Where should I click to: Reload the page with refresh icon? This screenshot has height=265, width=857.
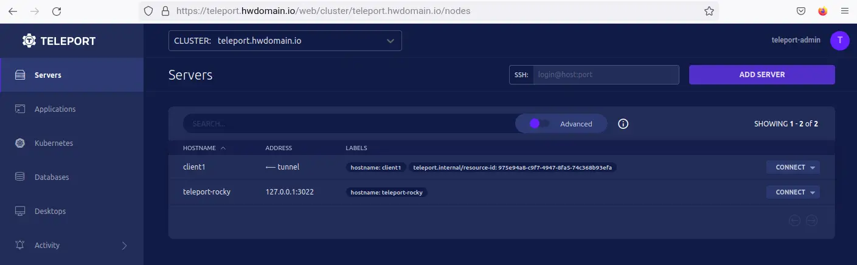pyautogui.click(x=57, y=11)
